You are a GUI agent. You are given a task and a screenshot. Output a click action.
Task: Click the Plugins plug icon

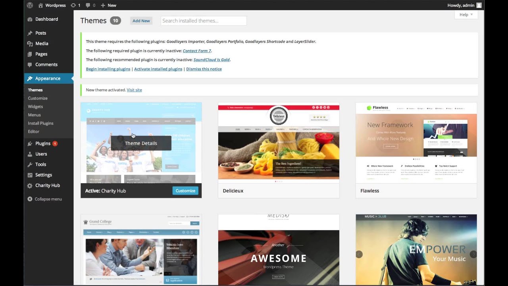[x=30, y=143]
